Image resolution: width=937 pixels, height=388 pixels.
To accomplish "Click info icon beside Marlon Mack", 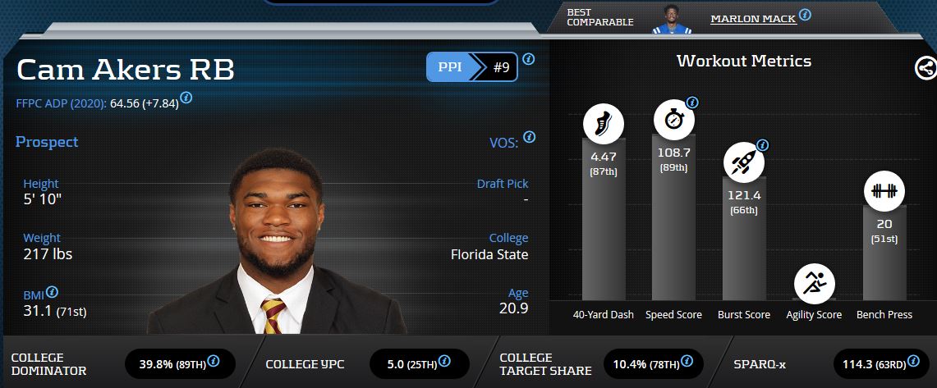I will [x=805, y=15].
